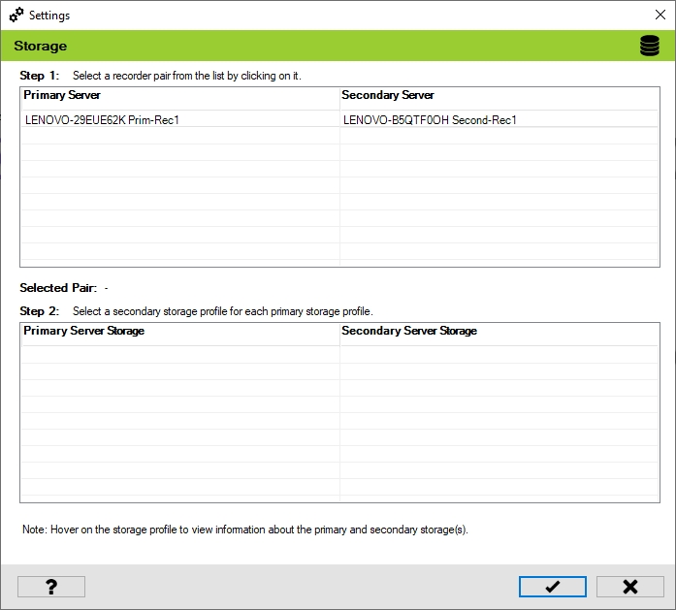Screen dimensions: 676x610
Task: Click the Selected Pair label
Action: (58, 288)
